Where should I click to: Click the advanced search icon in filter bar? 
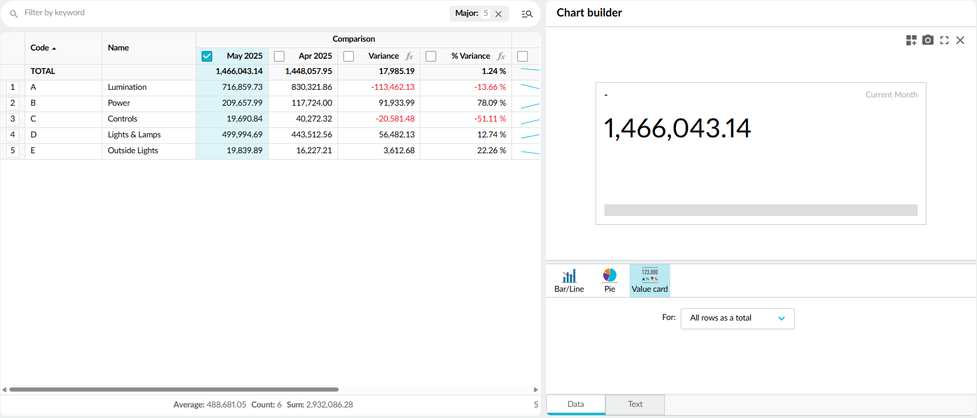point(527,14)
